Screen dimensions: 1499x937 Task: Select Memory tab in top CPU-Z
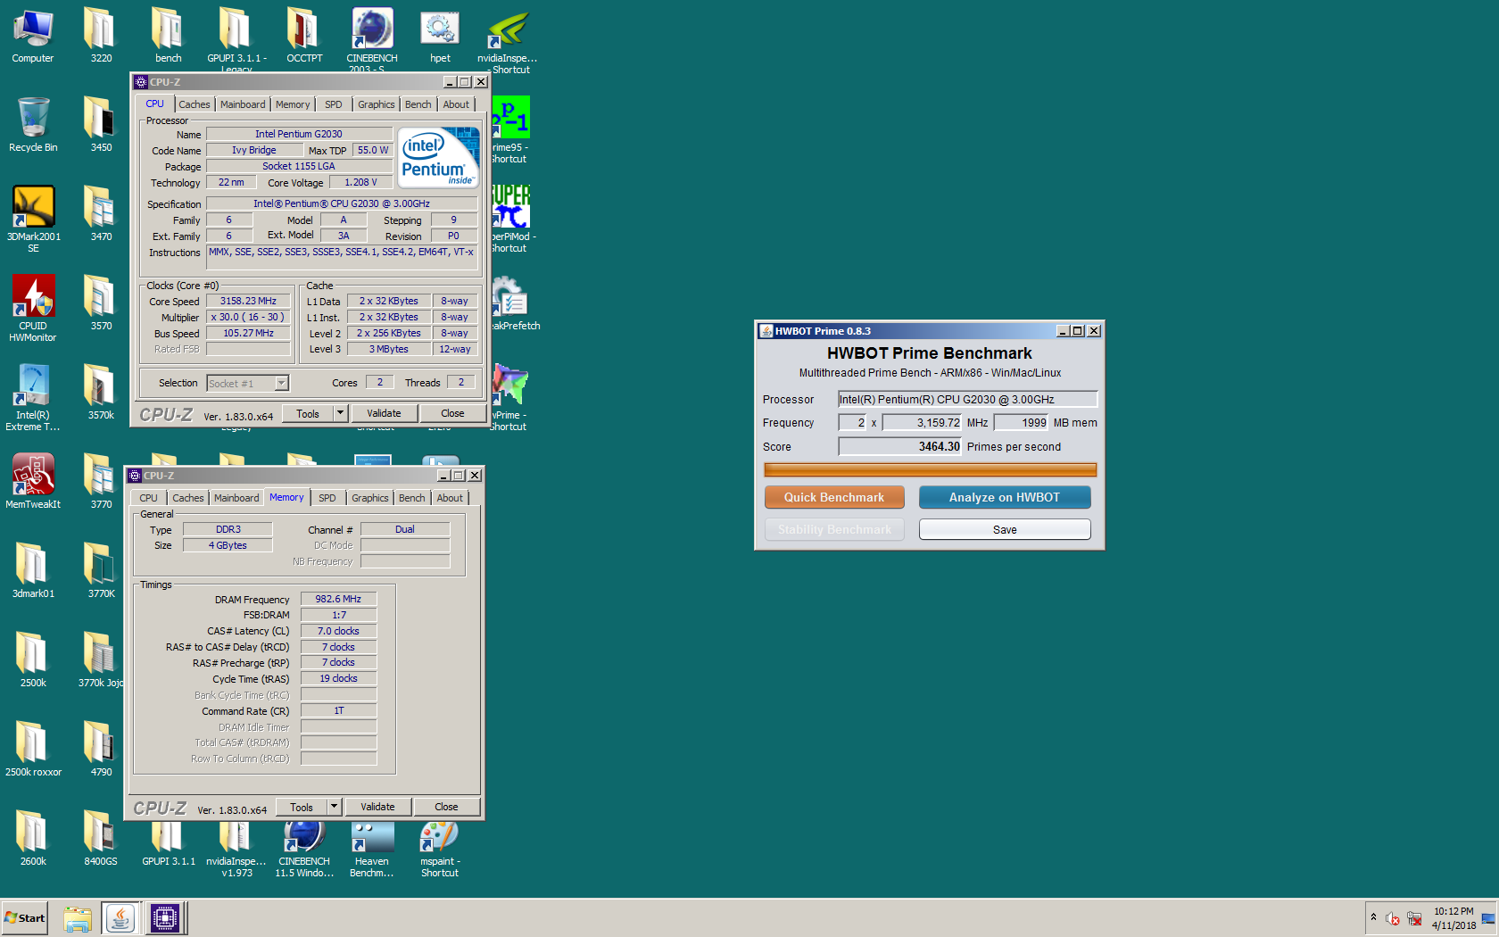[293, 104]
